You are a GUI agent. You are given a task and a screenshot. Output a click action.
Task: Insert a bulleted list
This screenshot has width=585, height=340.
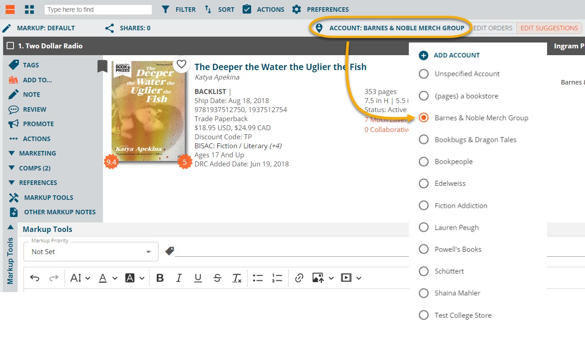click(x=258, y=278)
